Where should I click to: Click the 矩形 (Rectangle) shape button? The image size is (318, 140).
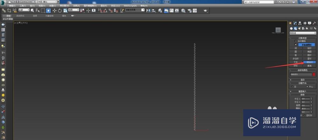[x=309, y=48]
